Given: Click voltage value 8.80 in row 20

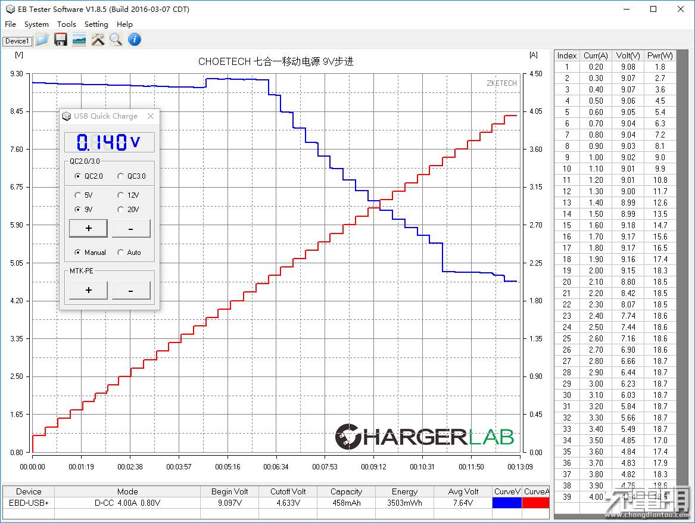Looking at the screenshot, I should 628,282.
